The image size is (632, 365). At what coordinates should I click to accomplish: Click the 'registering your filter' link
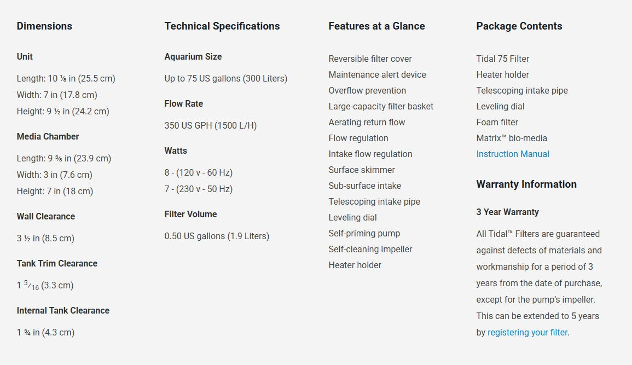[527, 332]
